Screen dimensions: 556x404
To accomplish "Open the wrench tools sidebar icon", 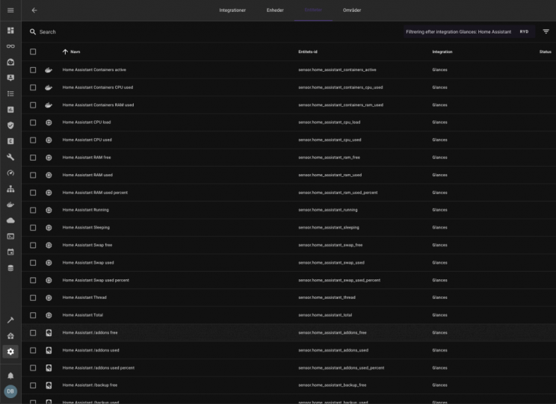I will tap(10, 157).
